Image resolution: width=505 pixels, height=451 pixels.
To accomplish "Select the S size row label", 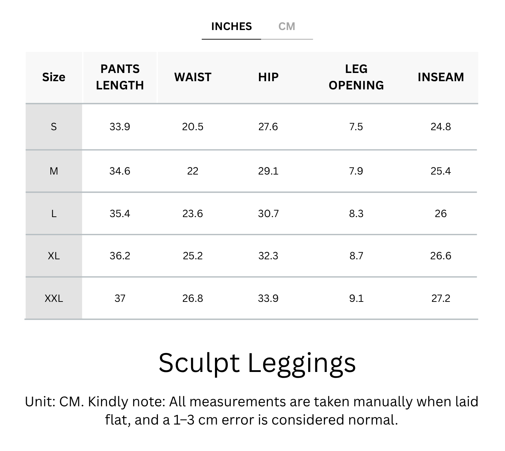I will pyautogui.click(x=54, y=127).
